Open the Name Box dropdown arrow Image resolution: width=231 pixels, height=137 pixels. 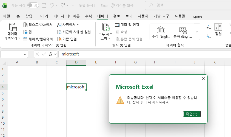click(x=25, y=54)
